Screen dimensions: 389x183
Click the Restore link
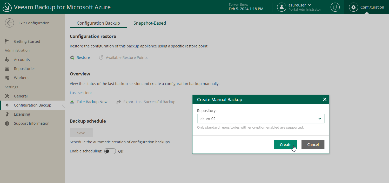click(83, 58)
